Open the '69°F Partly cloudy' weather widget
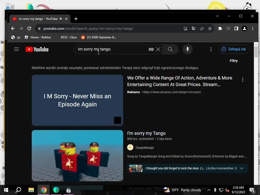 [x=183, y=190]
